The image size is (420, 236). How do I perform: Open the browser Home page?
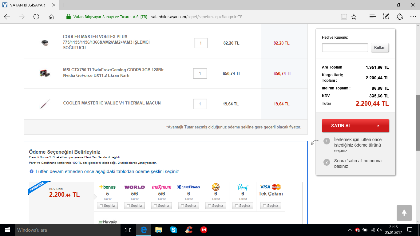[x=51, y=17]
